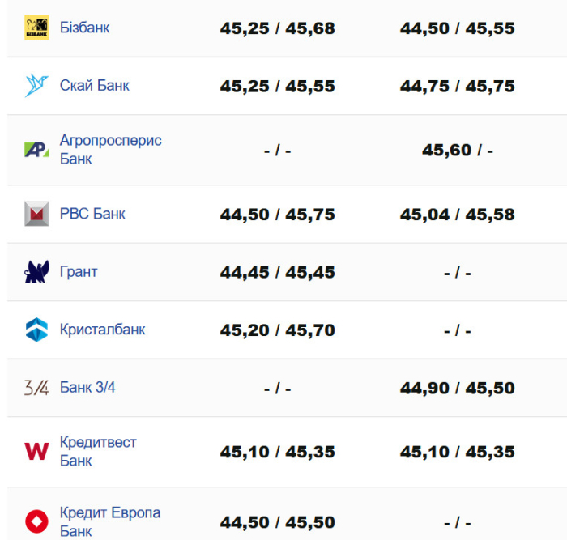Click the РВС Банк red logo
Image resolution: width=567 pixels, height=540 pixels.
tap(36, 215)
